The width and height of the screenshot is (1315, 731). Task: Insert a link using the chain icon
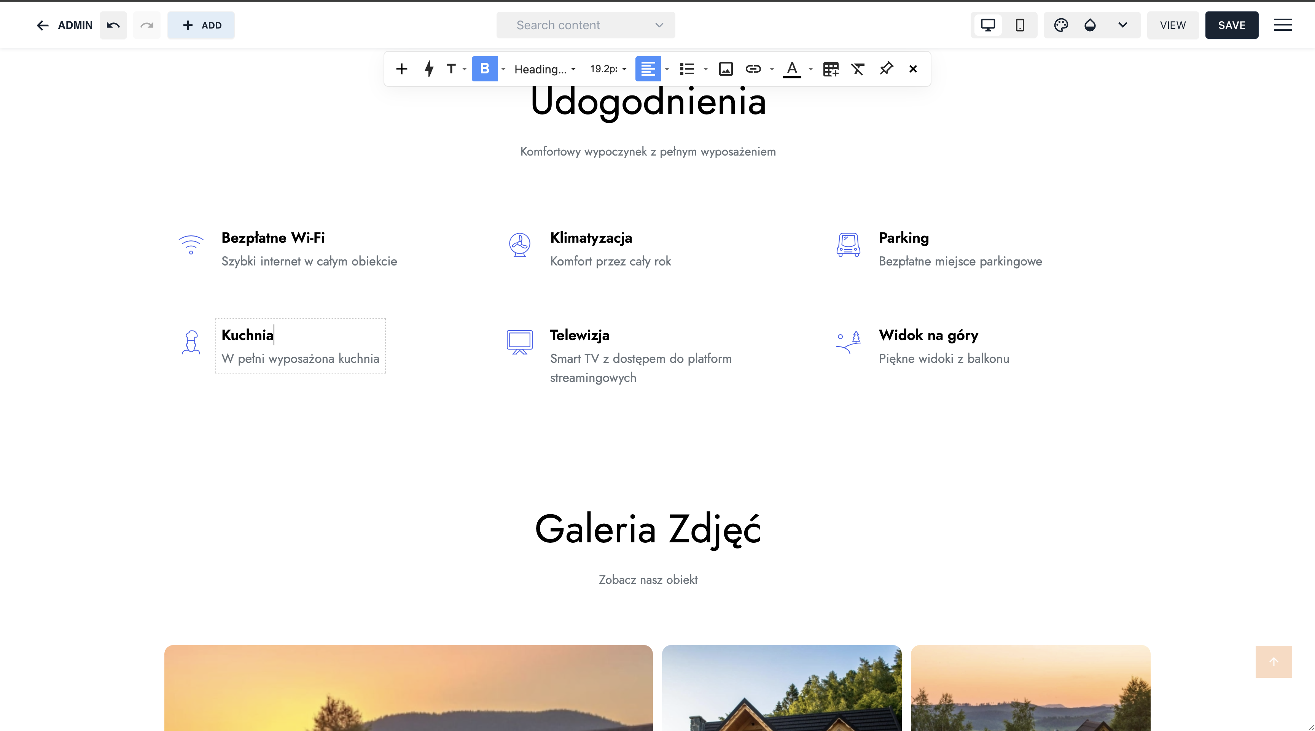(x=753, y=69)
